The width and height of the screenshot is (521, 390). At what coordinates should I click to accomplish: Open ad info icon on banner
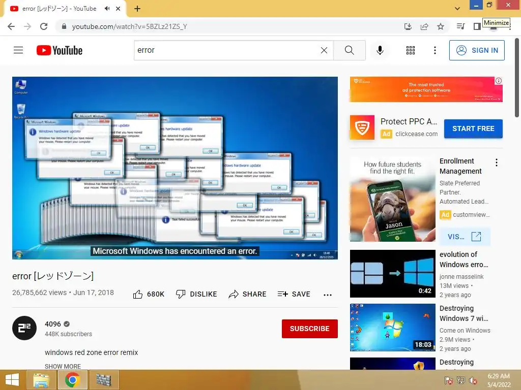499,81
